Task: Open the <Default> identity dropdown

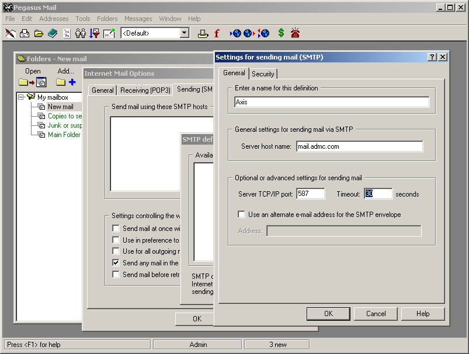Action: [185, 33]
